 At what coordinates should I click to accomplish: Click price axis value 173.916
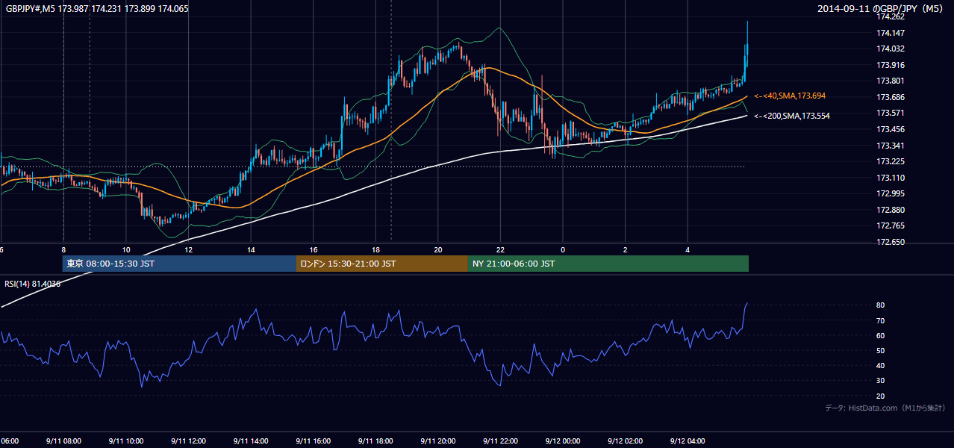pos(890,65)
